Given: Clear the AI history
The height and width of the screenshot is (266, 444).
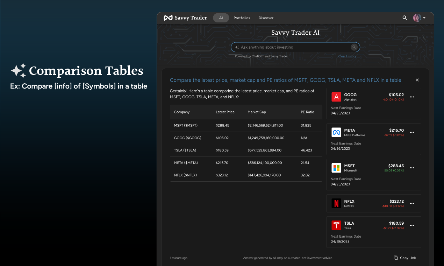Looking at the screenshot, I should (x=347, y=56).
